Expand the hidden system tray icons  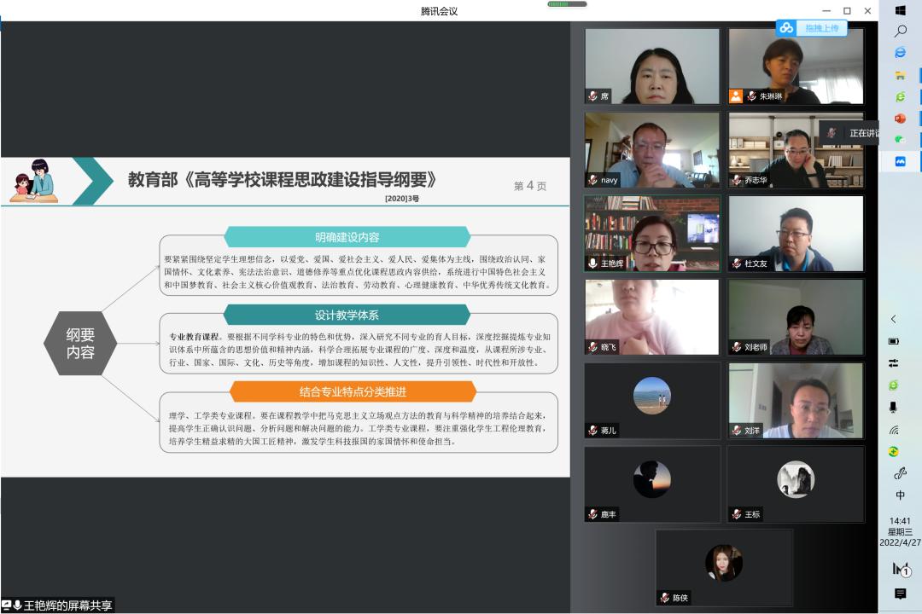894,319
